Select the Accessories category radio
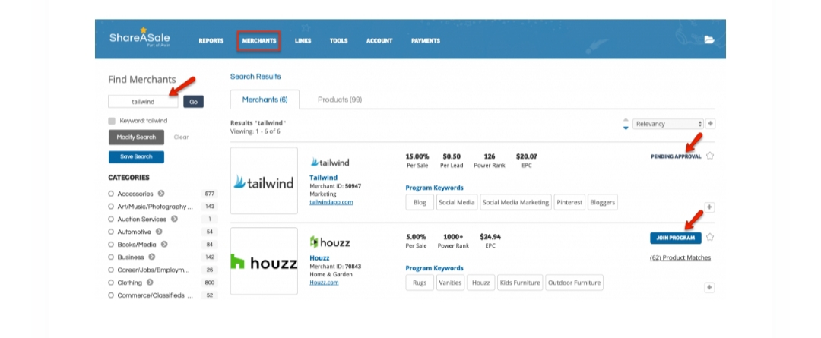 coord(111,194)
